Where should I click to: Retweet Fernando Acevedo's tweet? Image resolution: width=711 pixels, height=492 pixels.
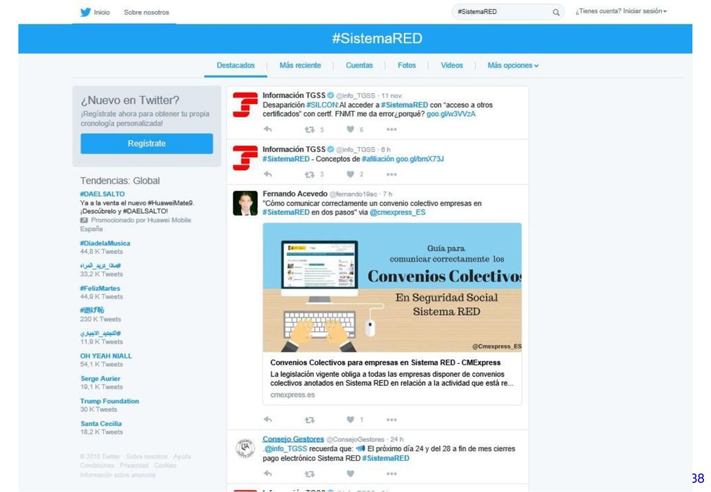point(310,420)
